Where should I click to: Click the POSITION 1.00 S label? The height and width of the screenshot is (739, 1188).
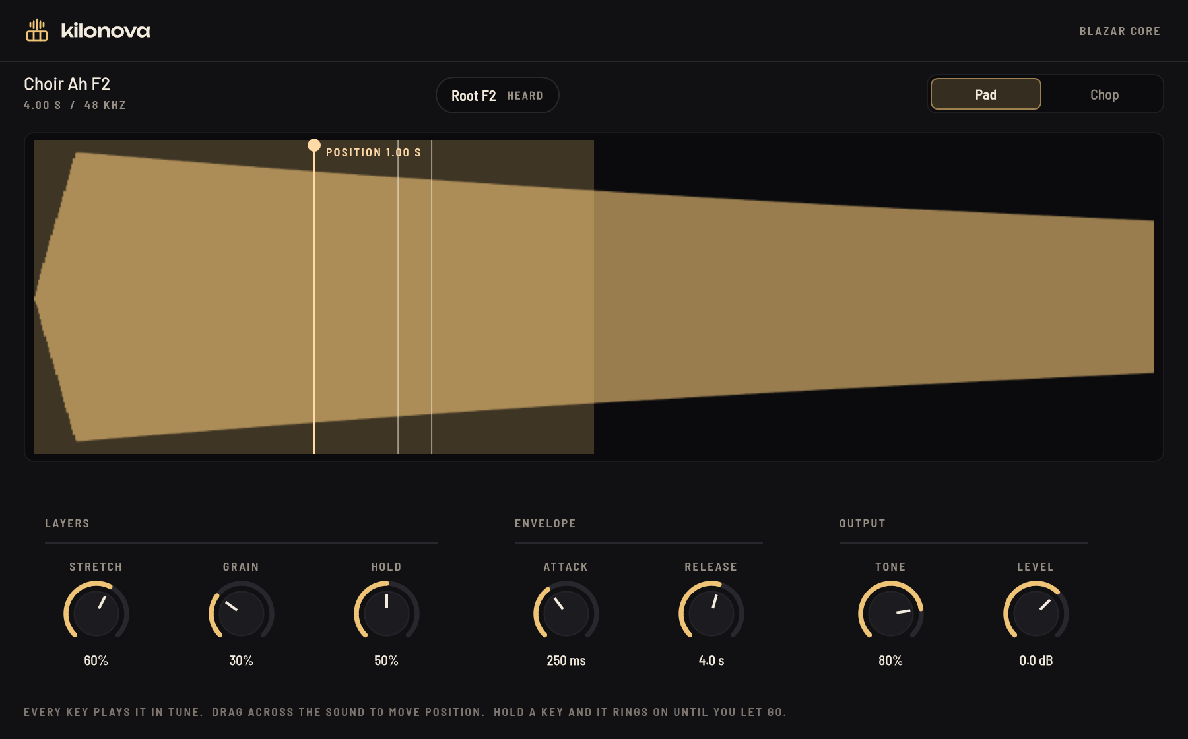tap(374, 152)
